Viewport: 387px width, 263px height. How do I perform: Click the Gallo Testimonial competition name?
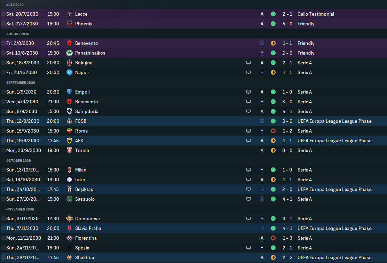316,14
